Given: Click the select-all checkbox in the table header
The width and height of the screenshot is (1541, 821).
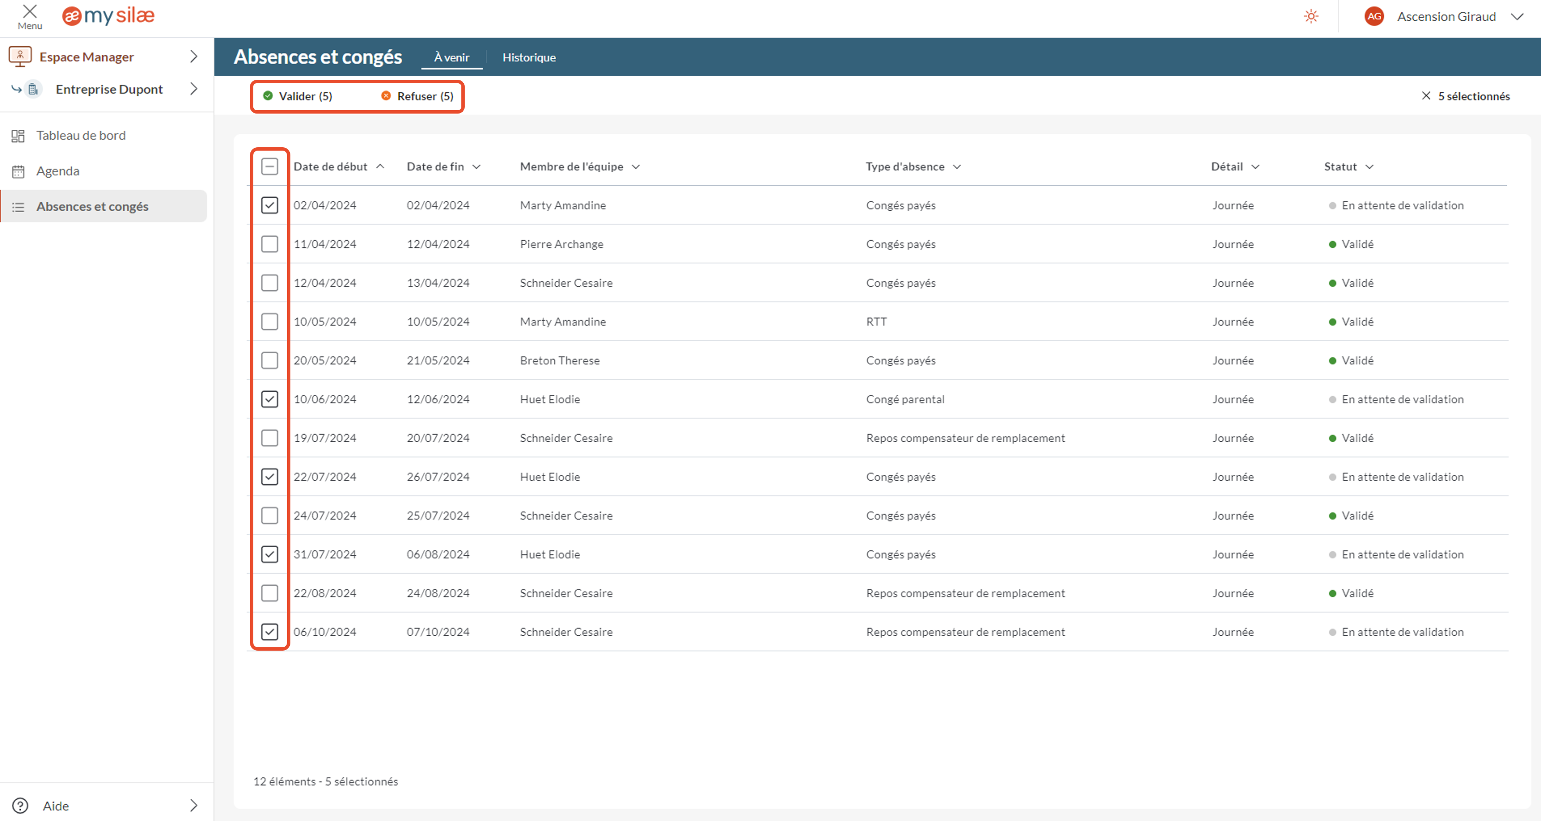Looking at the screenshot, I should (270, 167).
